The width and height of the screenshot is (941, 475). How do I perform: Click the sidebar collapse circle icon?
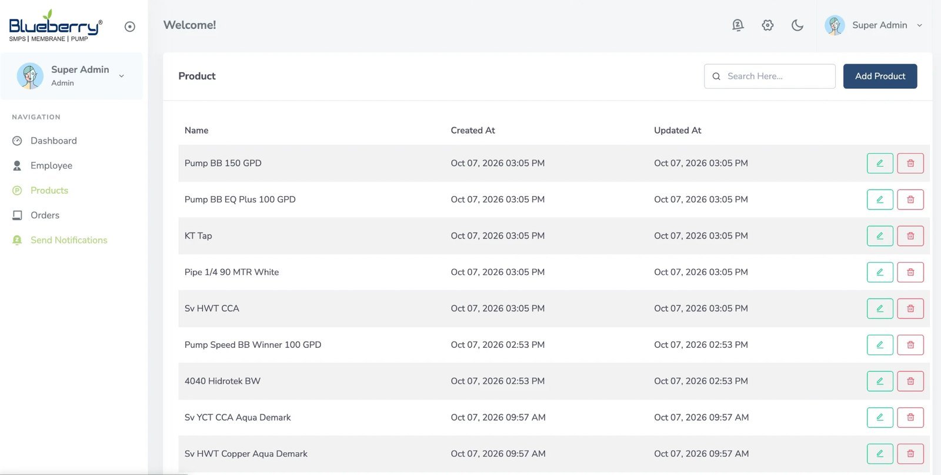[130, 26]
